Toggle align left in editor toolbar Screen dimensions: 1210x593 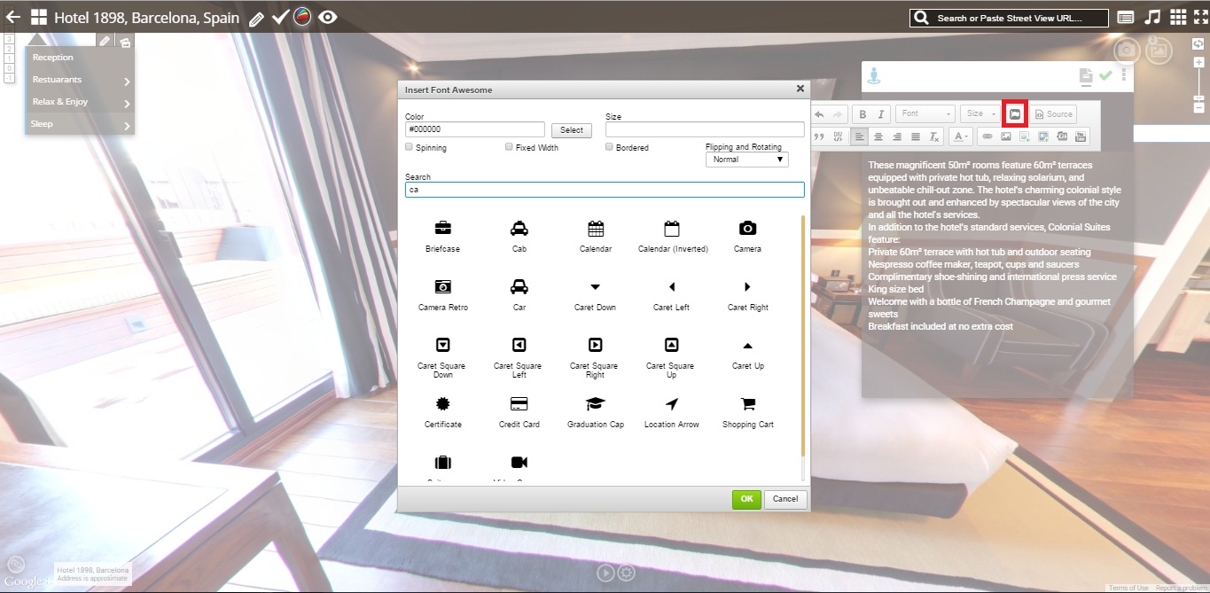(x=859, y=137)
